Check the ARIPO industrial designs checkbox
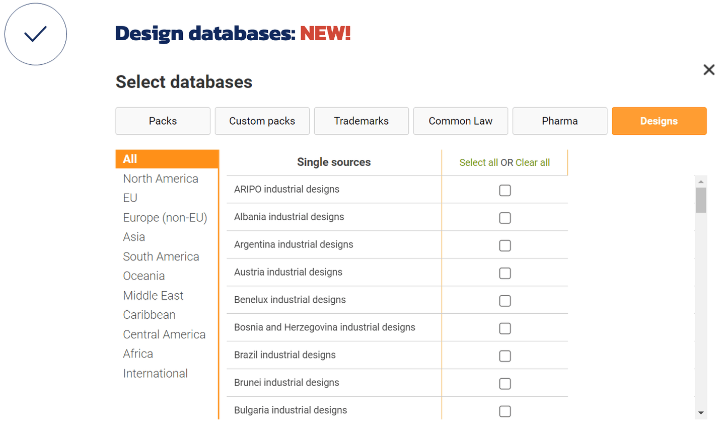721x439 pixels. tap(504, 190)
